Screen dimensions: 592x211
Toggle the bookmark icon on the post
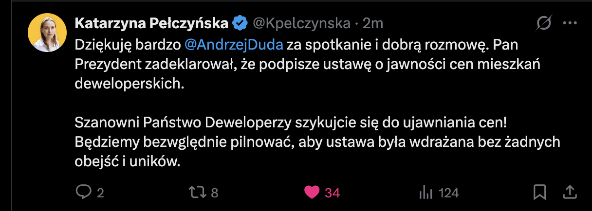tap(539, 193)
